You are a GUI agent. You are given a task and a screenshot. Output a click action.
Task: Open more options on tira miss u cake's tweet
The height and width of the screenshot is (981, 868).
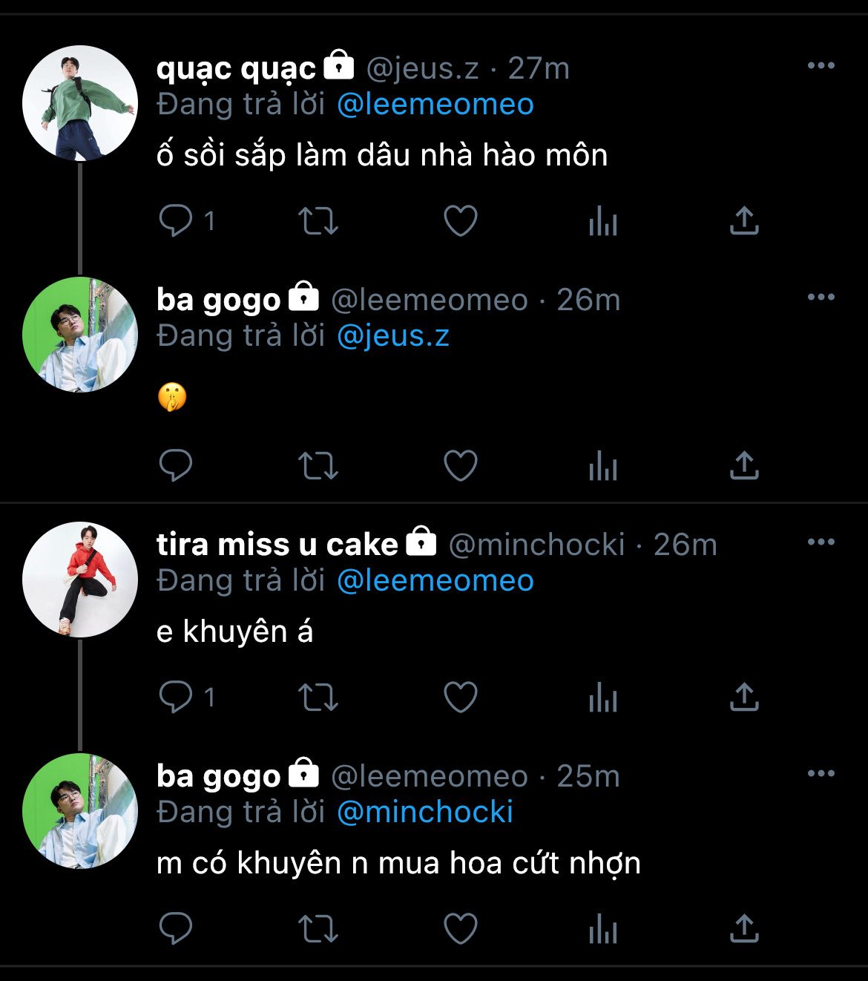click(x=821, y=542)
